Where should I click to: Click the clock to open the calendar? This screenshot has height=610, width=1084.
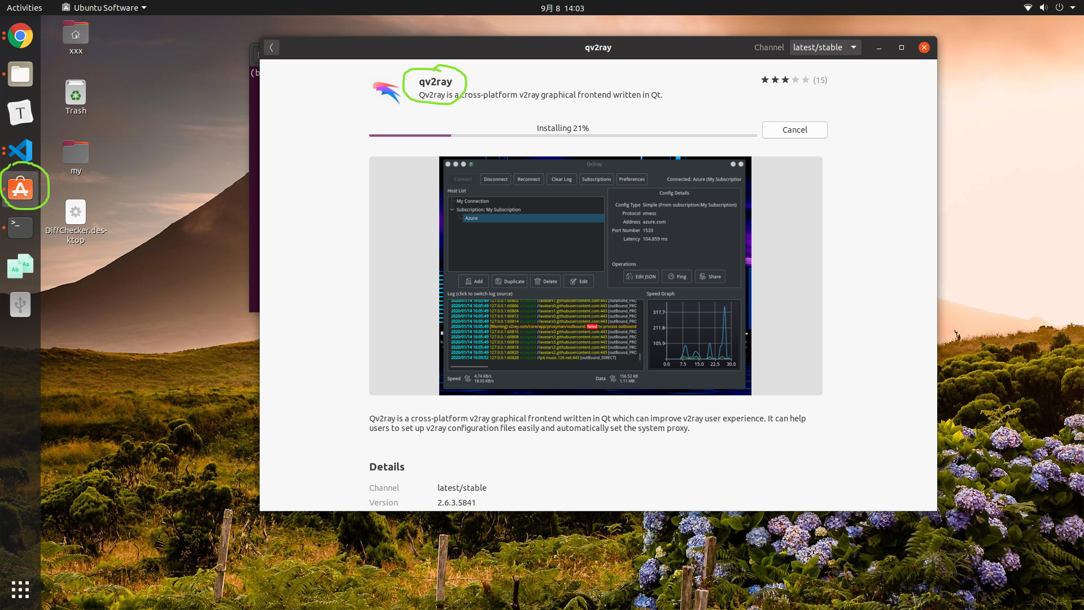click(x=563, y=8)
